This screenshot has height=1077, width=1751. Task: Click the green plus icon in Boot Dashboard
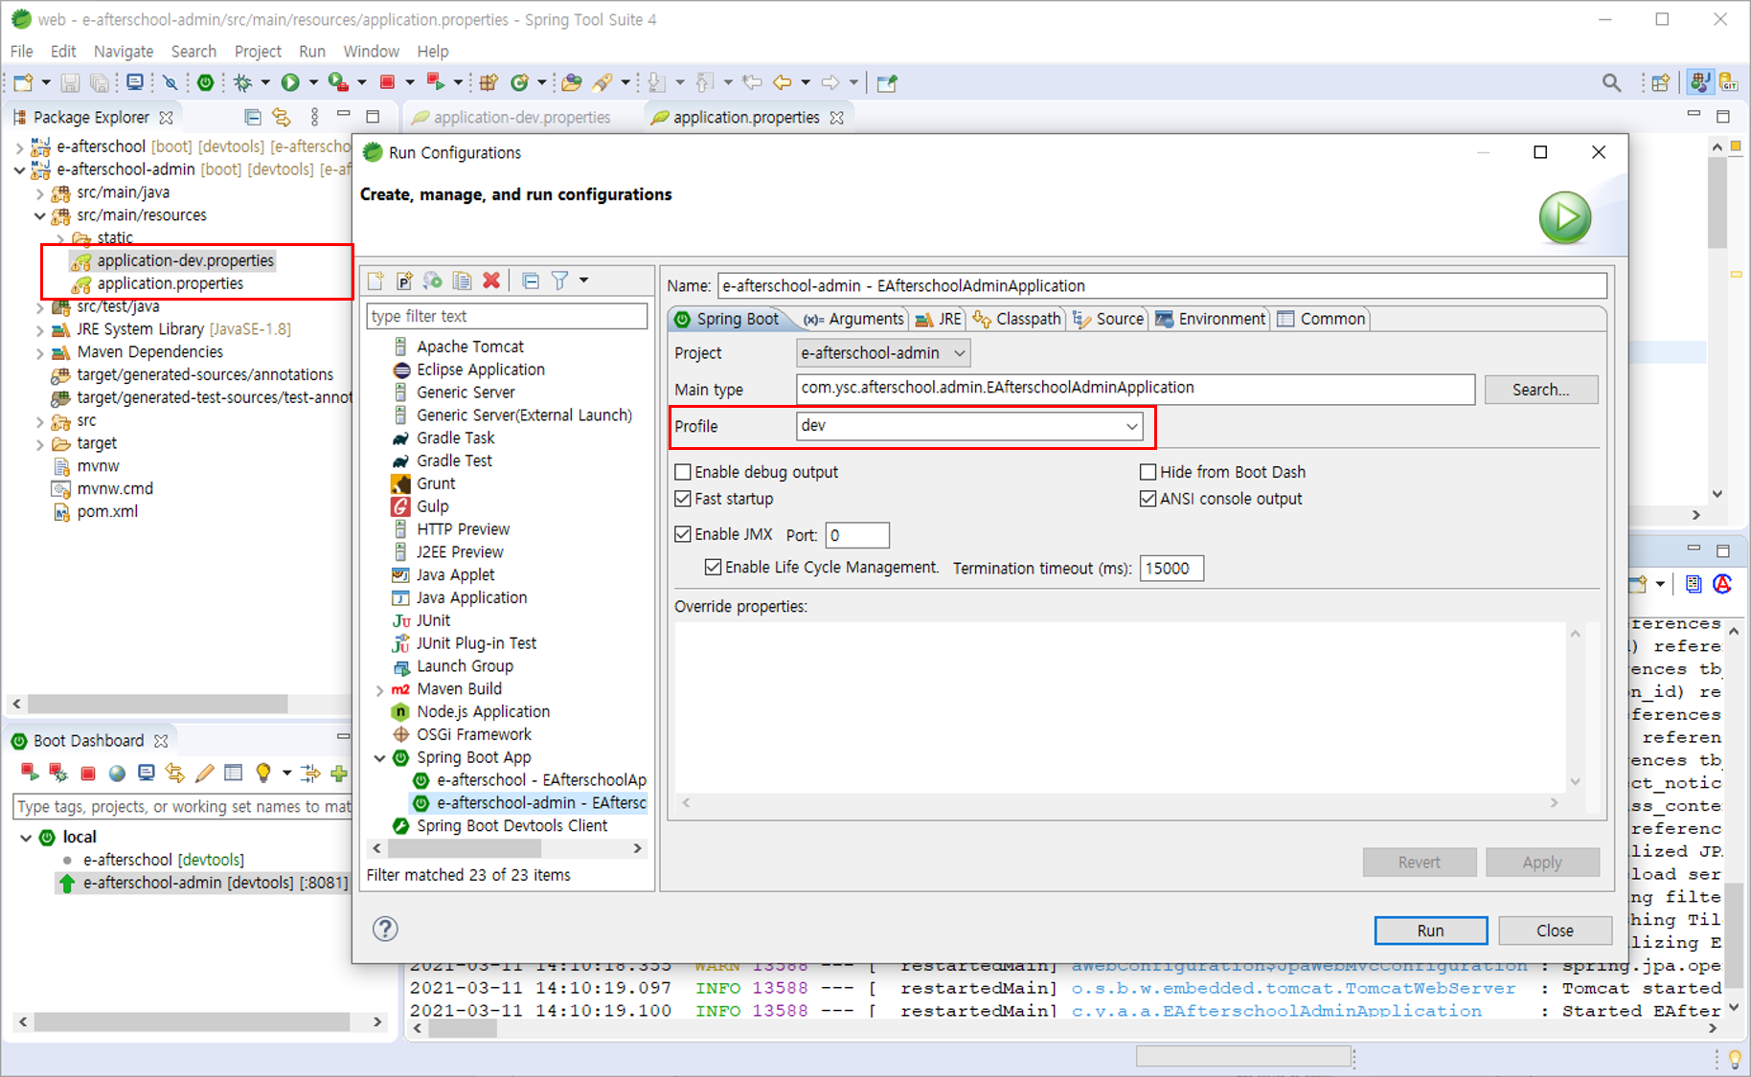click(x=339, y=774)
